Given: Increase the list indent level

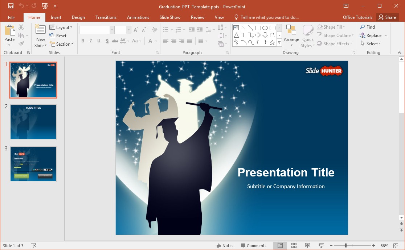Looking at the screenshot, I should (x=199, y=30).
